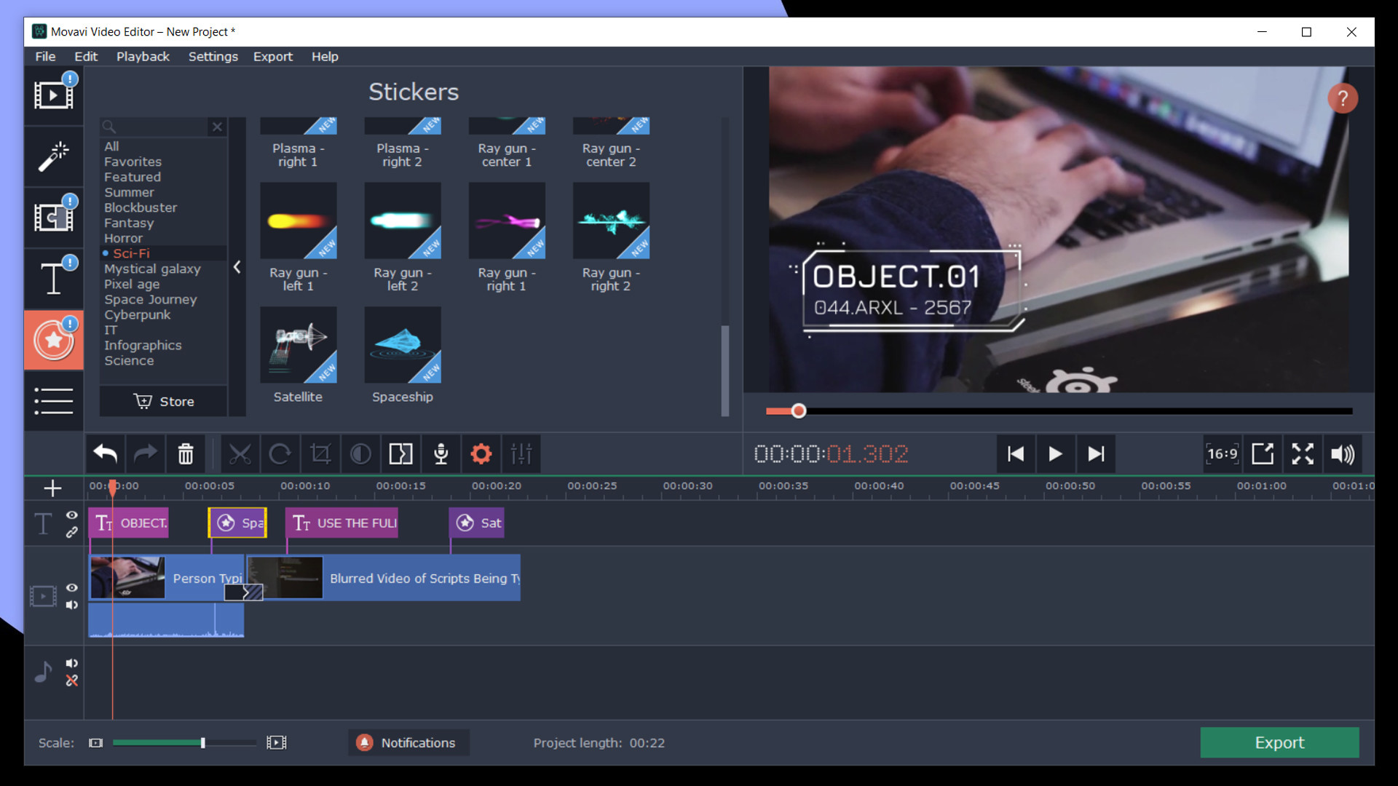The image size is (1398, 786).
Task: Select the Magic Enhance filters tool in sidebar
Action: point(54,156)
